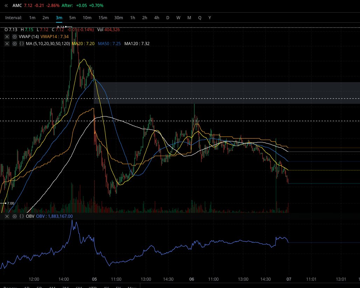Switch to the 2h interval
This screenshot has width=360, height=288.
pos(144,18)
